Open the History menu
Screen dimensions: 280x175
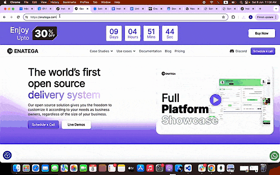coord(55,2)
